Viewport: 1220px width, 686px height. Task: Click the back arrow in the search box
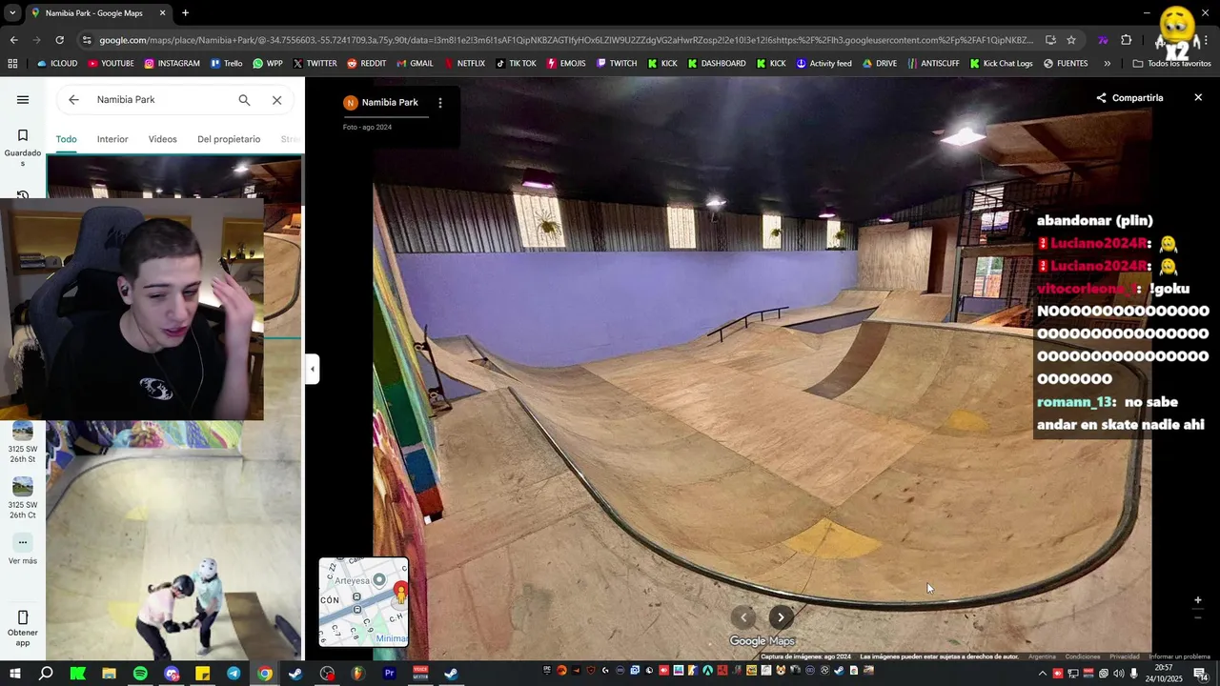coord(73,100)
